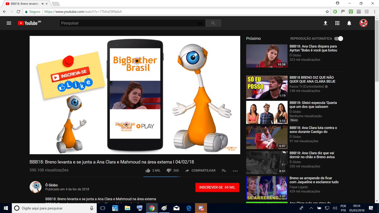Open the three-dot more actions menu
Viewport: 379px width, 213px height.
235,171
